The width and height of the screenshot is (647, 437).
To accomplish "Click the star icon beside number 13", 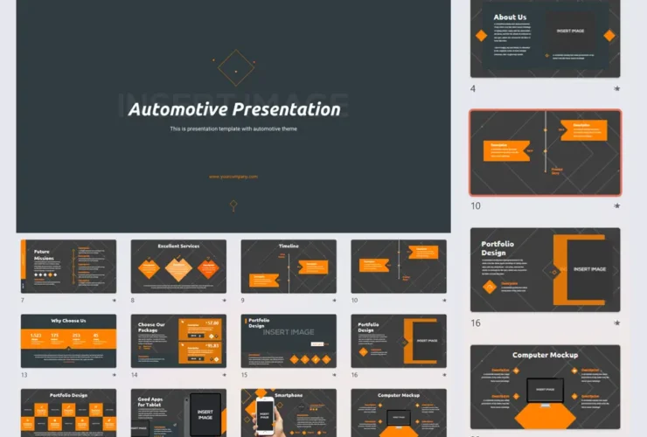I will (115, 375).
